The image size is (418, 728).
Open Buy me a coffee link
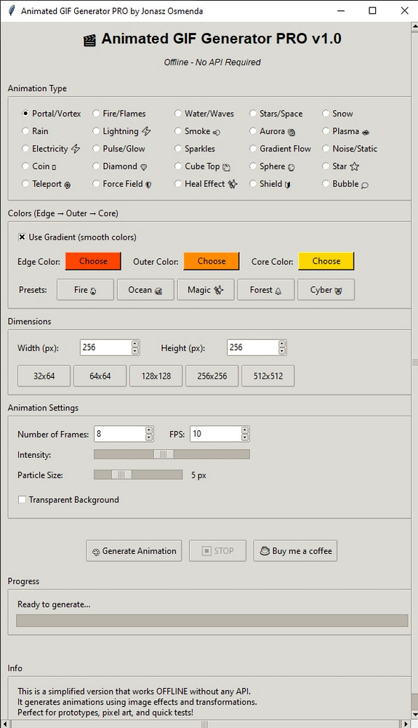pyautogui.click(x=296, y=550)
